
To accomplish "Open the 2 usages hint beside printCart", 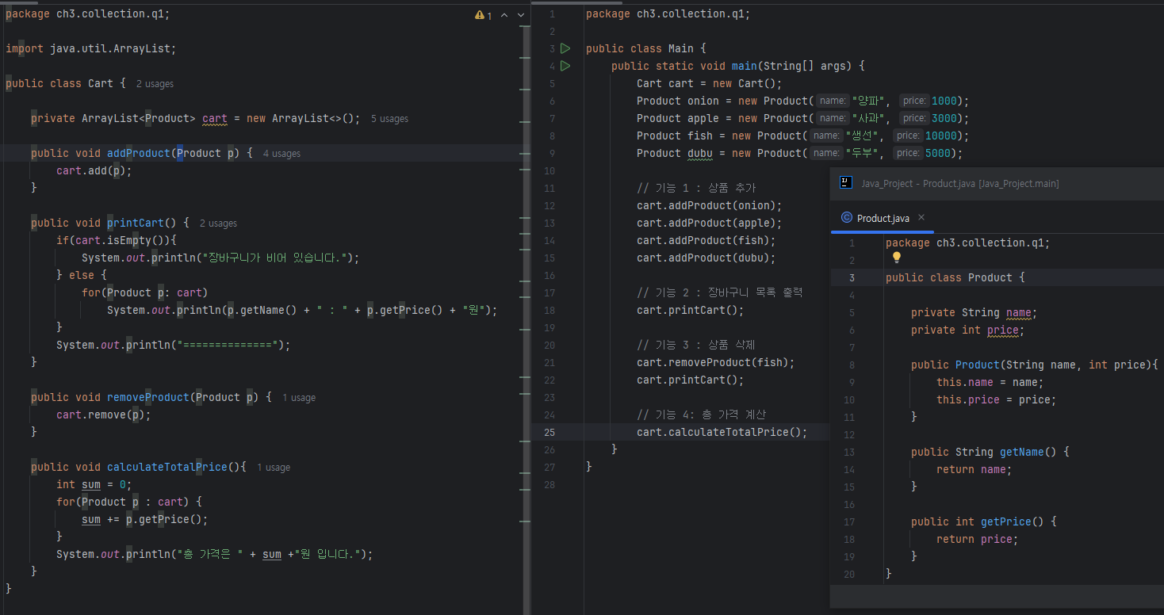I will tap(218, 223).
